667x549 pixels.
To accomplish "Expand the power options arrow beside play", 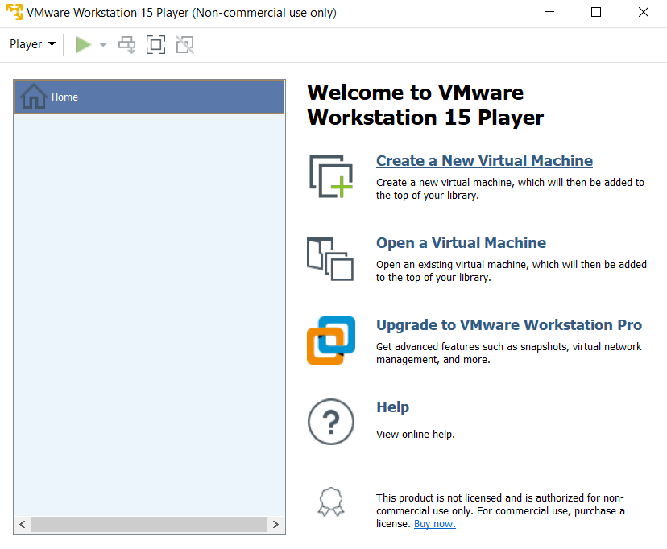I will pos(103,44).
